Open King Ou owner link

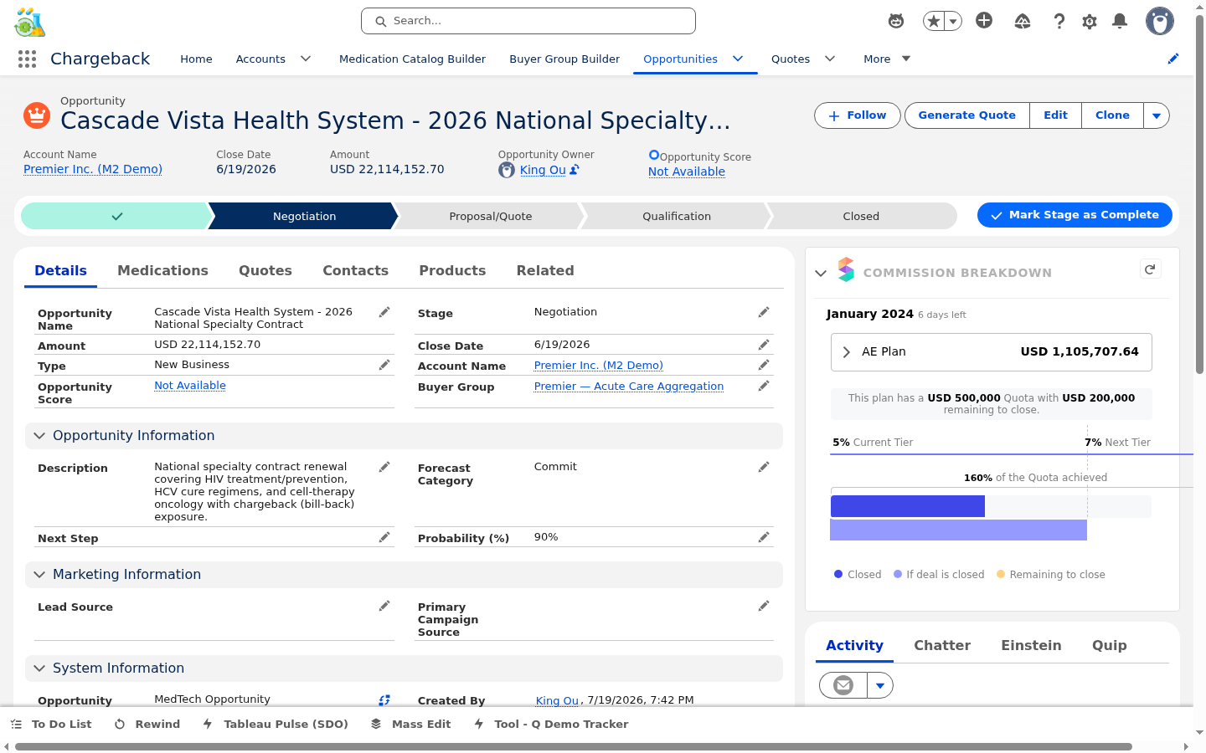[x=543, y=170]
